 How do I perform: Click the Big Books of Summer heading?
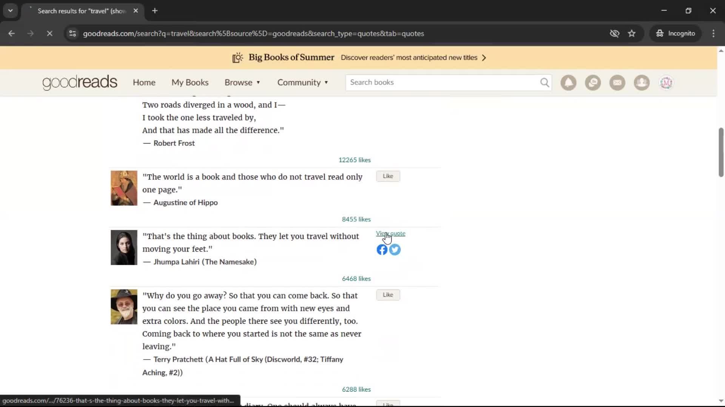pos(291,57)
